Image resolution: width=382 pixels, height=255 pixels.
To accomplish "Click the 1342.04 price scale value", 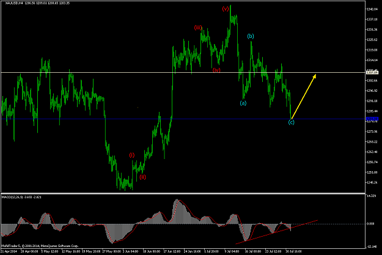I will tap(372, 9).
